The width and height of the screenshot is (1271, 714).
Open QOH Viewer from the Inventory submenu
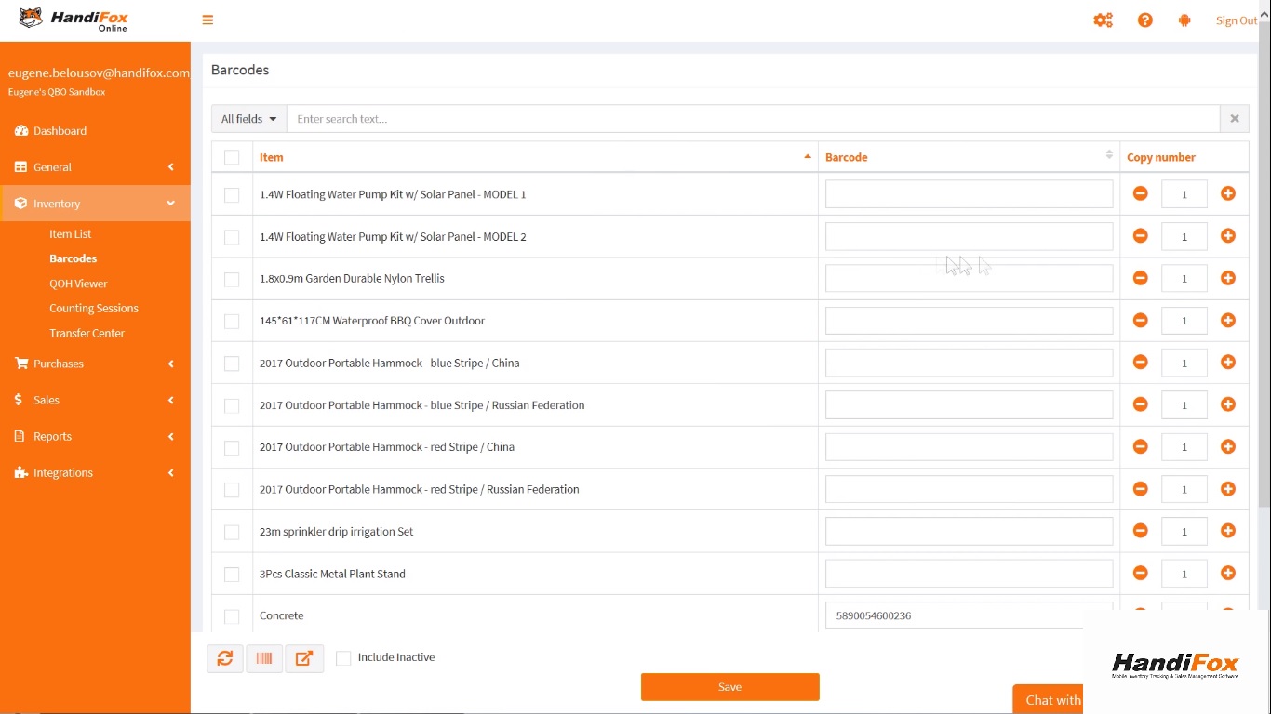coord(78,284)
